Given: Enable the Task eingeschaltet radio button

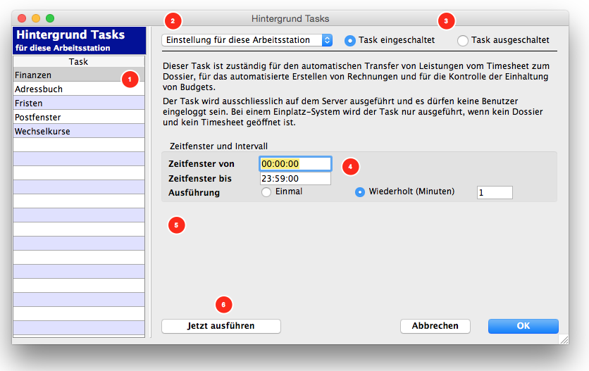Looking at the screenshot, I should coord(349,40).
